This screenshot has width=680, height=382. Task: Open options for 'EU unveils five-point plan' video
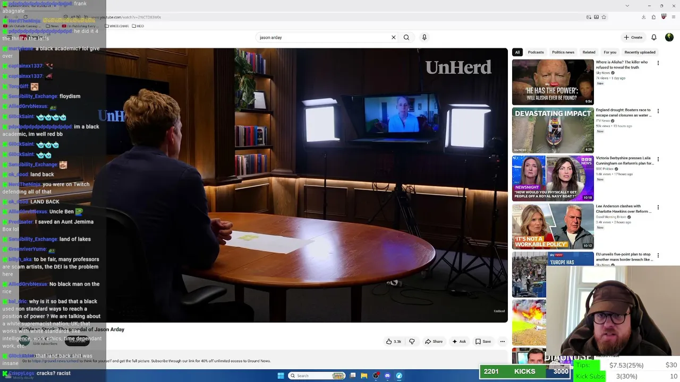click(x=658, y=255)
